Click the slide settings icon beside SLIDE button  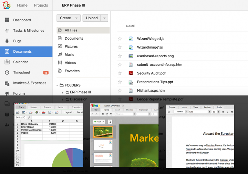point(110,122)
